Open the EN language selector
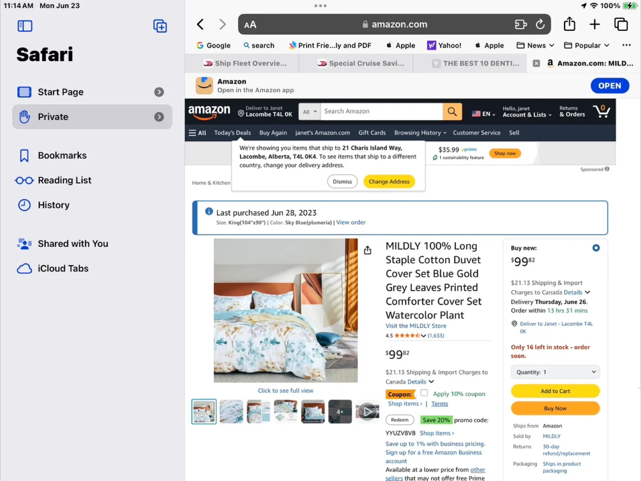 click(x=483, y=114)
